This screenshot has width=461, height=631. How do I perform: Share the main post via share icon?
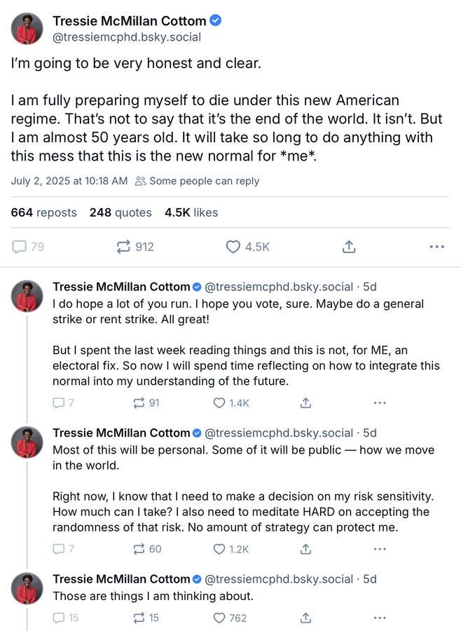tap(348, 247)
